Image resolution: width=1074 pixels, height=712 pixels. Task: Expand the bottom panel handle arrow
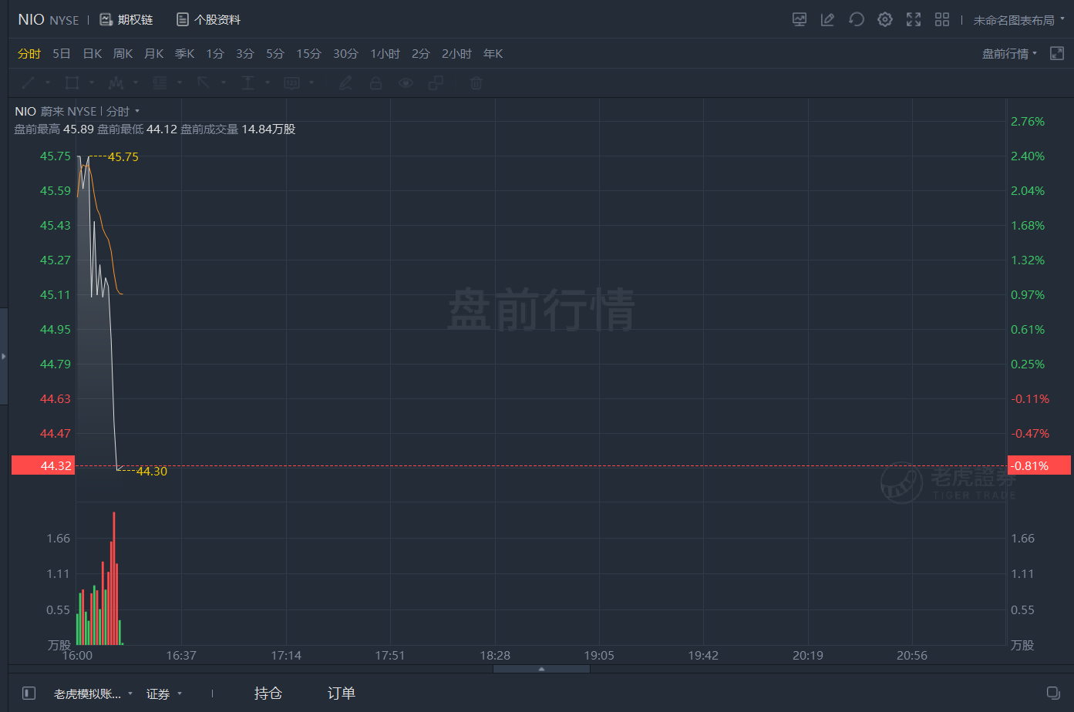point(541,669)
